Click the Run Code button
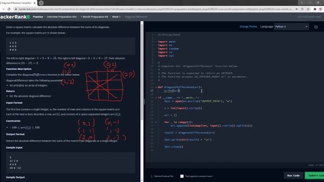 coord(294,175)
